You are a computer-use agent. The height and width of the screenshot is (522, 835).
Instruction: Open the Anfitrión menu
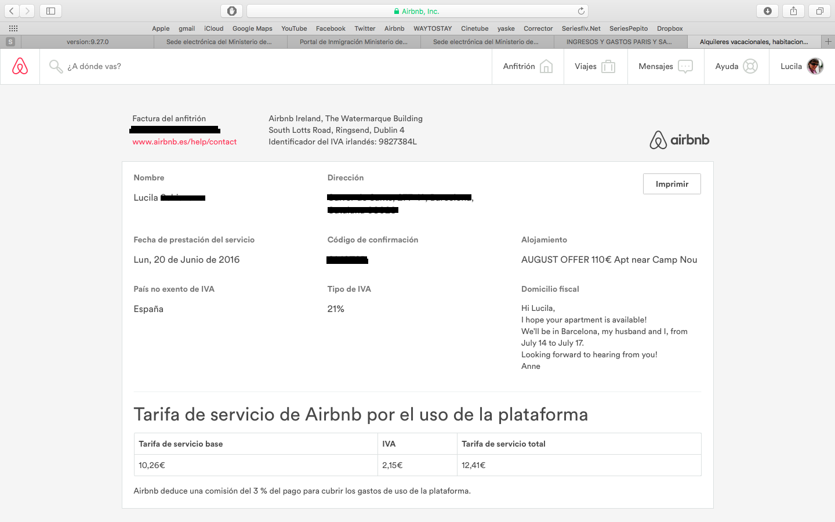pos(528,67)
